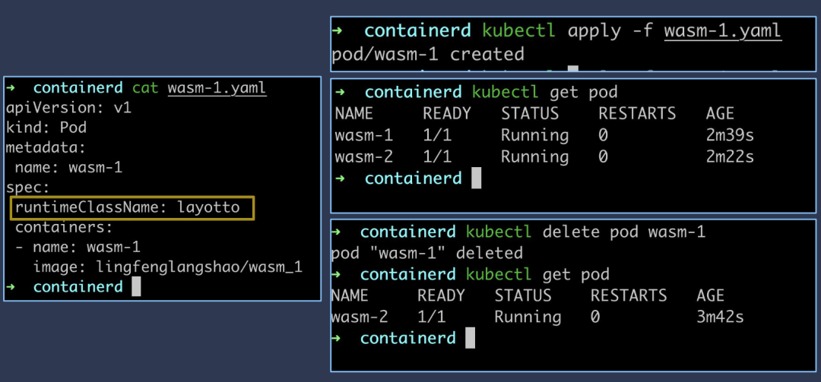Click the age value 3m42s
Viewport: 821px width, 382px height.
(720, 317)
